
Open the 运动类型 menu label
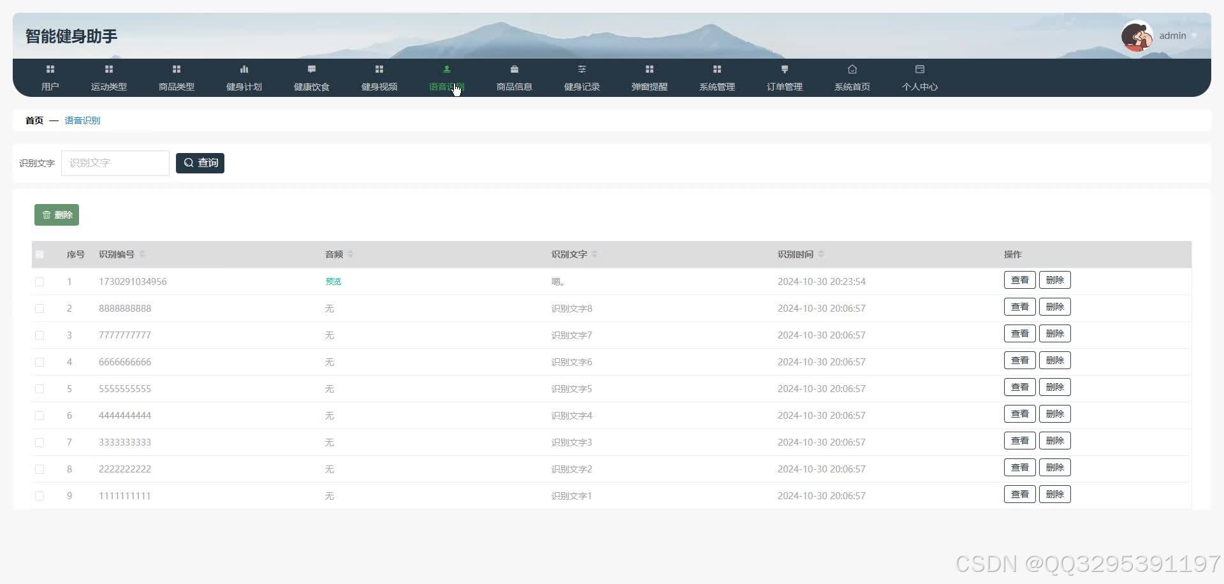[x=109, y=87]
